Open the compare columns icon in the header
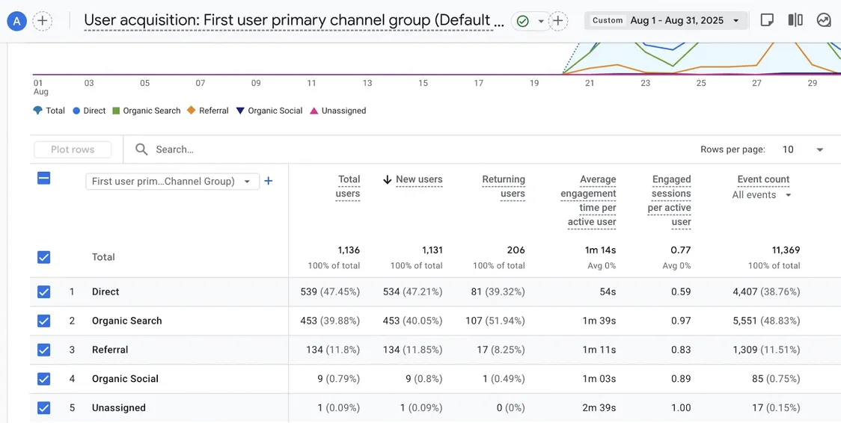 795,20
